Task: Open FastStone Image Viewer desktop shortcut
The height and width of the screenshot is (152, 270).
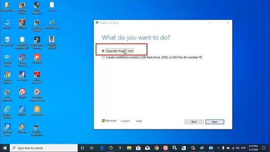Action: point(37,95)
